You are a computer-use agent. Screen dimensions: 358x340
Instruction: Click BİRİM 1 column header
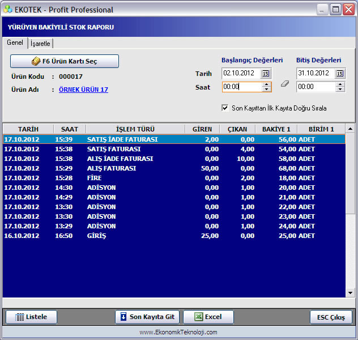[x=321, y=129]
